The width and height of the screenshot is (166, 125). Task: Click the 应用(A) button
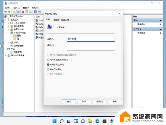[100, 101]
